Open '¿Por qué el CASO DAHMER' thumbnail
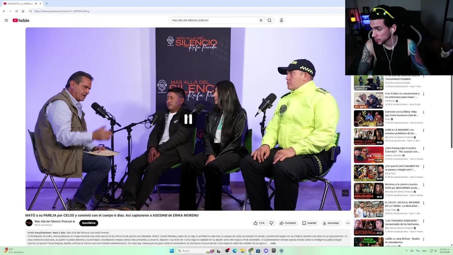453x255 pixels. (368, 173)
